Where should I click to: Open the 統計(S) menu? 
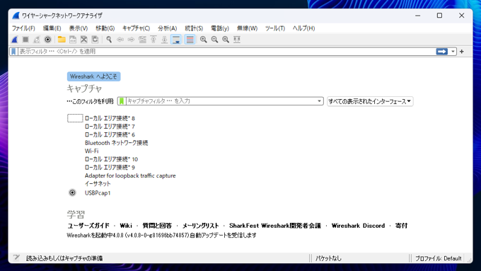pyautogui.click(x=194, y=28)
